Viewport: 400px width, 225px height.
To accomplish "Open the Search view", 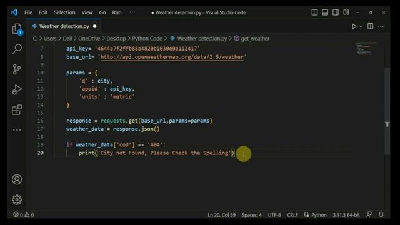I will 17,49.
